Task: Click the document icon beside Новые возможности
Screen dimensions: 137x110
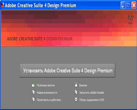Action: [x=34, y=92]
